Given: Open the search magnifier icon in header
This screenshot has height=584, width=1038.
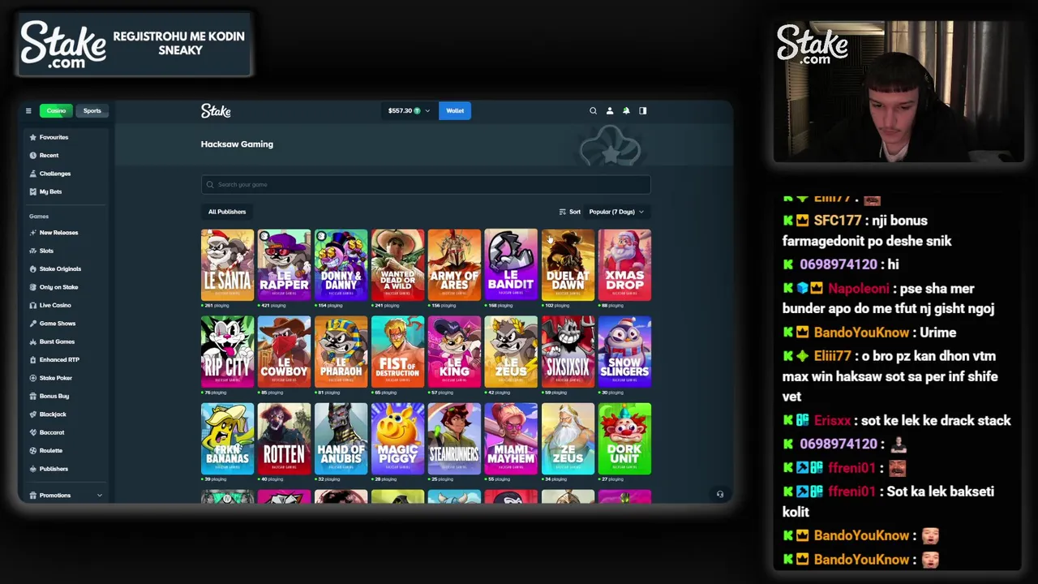Looking at the screenshot, I should tap(593, 110).
